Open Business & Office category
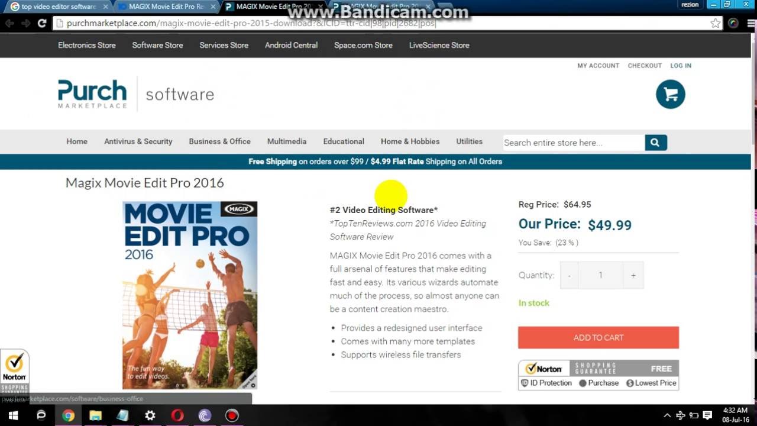This screenshot has width=757, height=426. [x=219, y=141]
